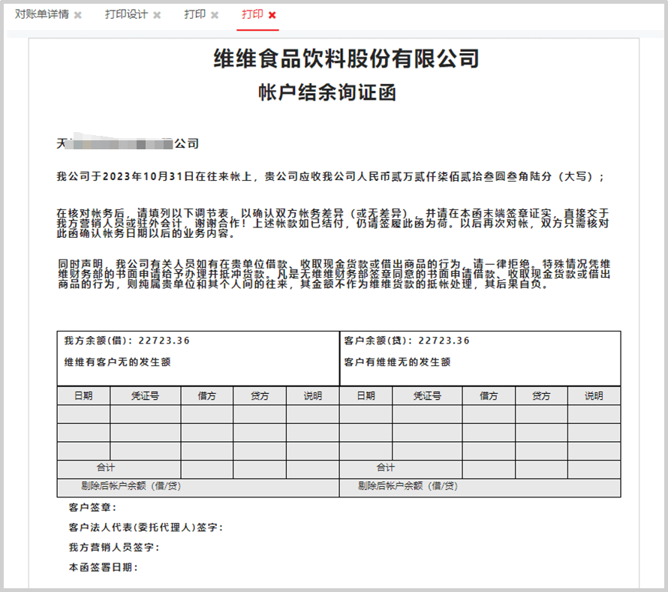Click 剔除后帐户余额 row under 客户余额 table

click(408, 486)
